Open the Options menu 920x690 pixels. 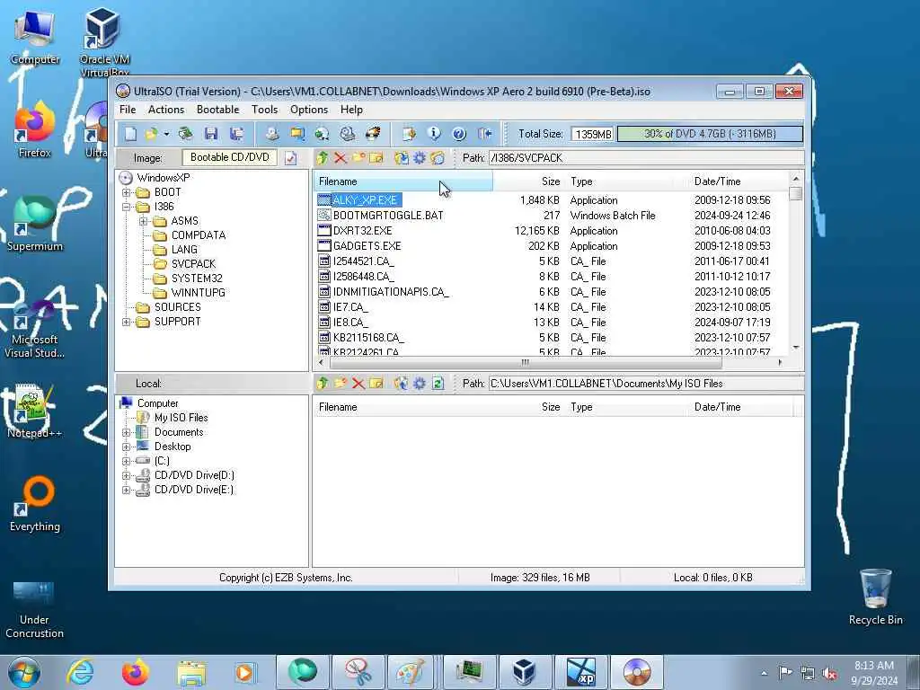pyautogui.click(x=309, y=110)
